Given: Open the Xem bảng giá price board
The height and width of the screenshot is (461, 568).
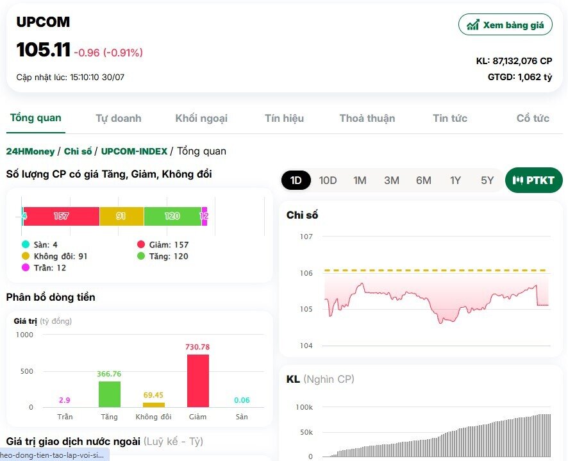Looking at the screenshot, I should [x=505, y=24].
